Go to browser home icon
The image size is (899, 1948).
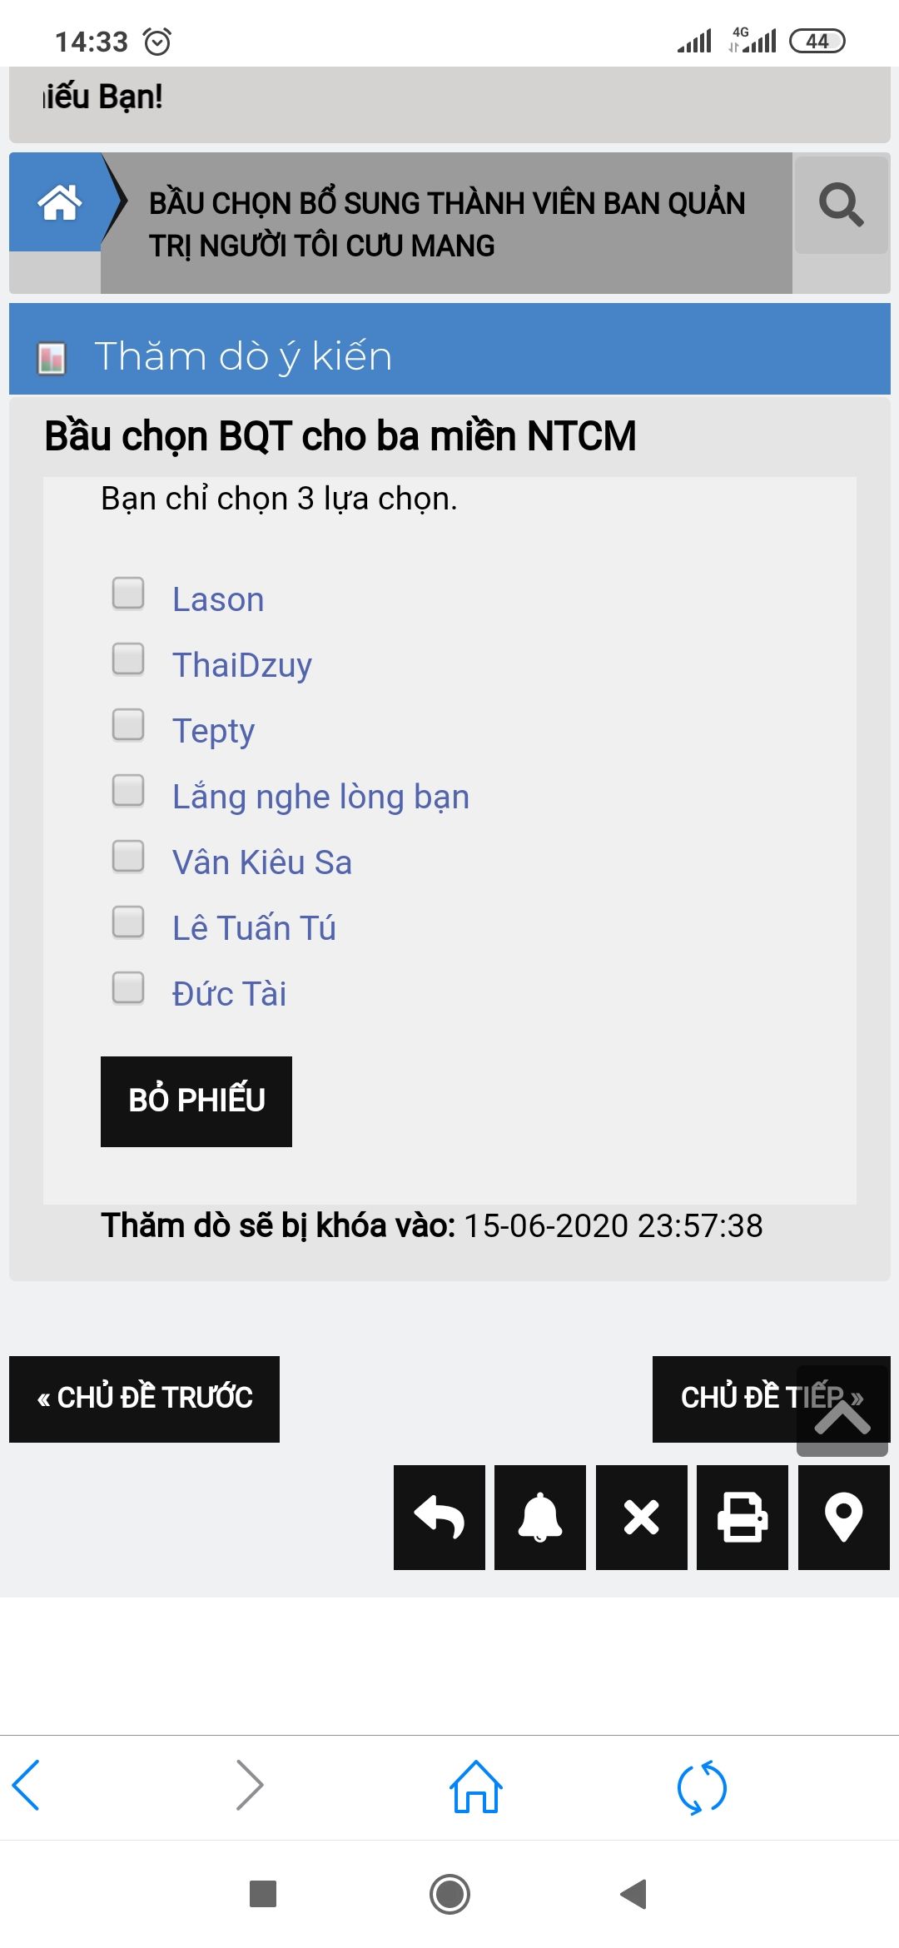pos(475,1786)
